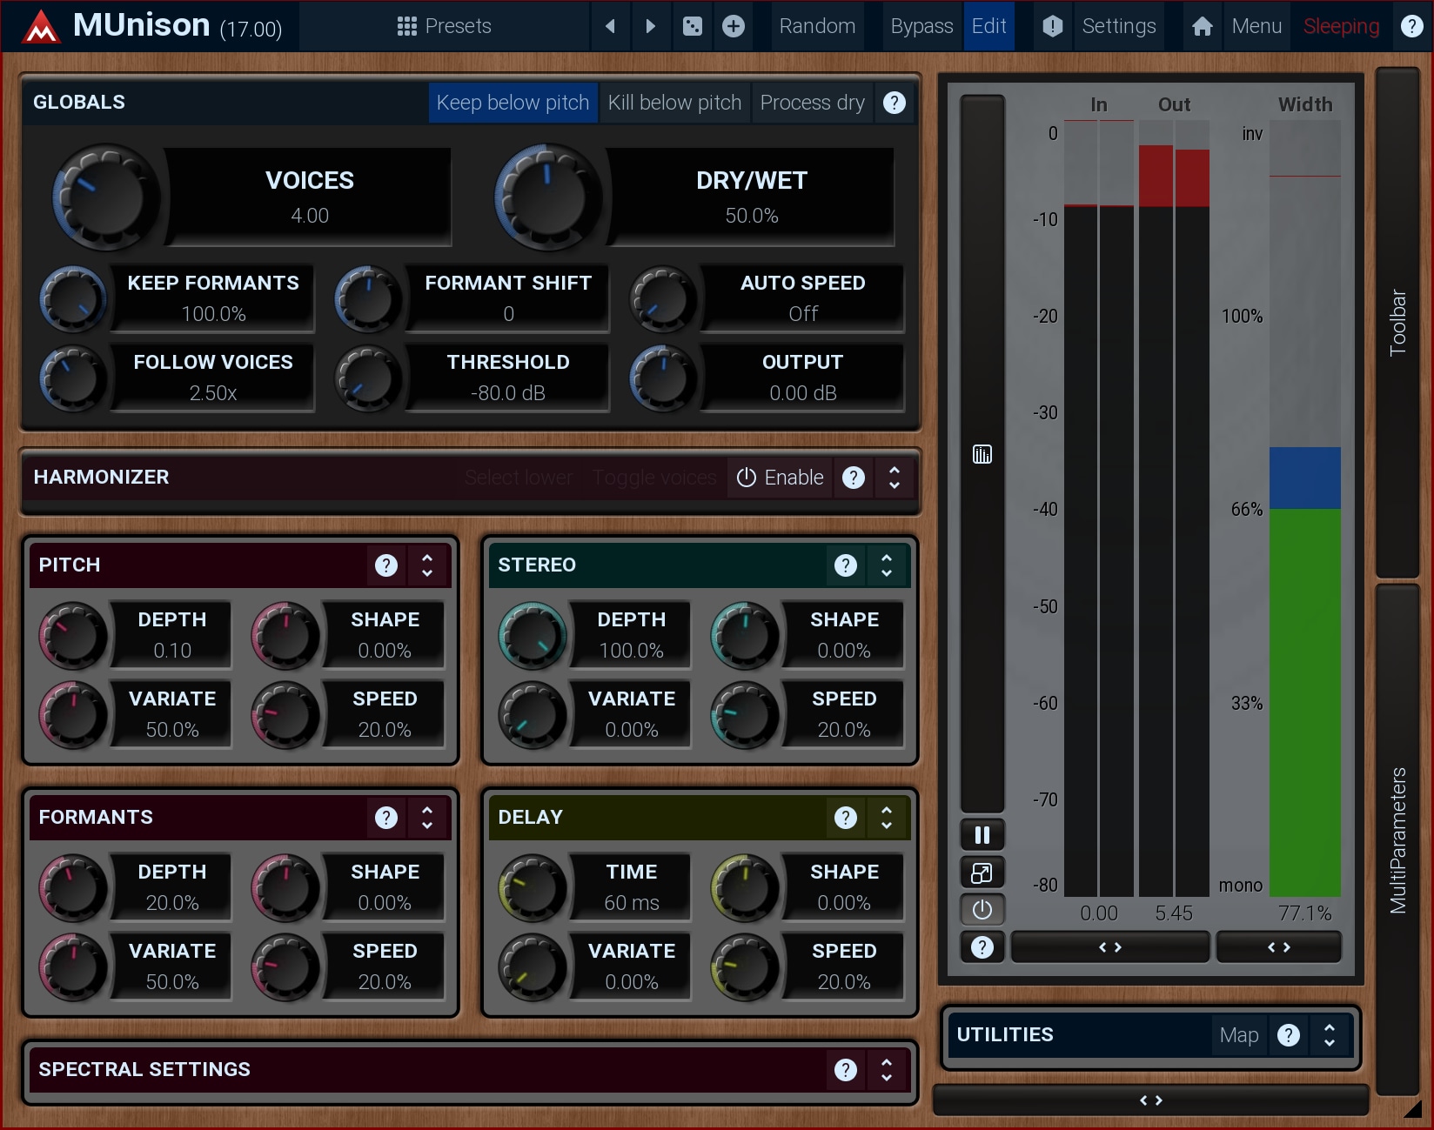1434x1130 pixels.
Task: Enable the Harmonizer section
Action: point(780,478)
